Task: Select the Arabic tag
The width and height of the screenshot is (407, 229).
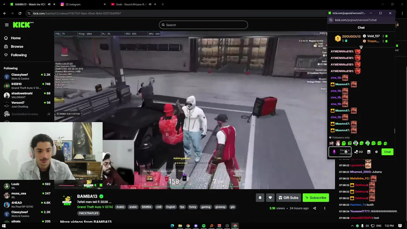Action: click(120, 207)
